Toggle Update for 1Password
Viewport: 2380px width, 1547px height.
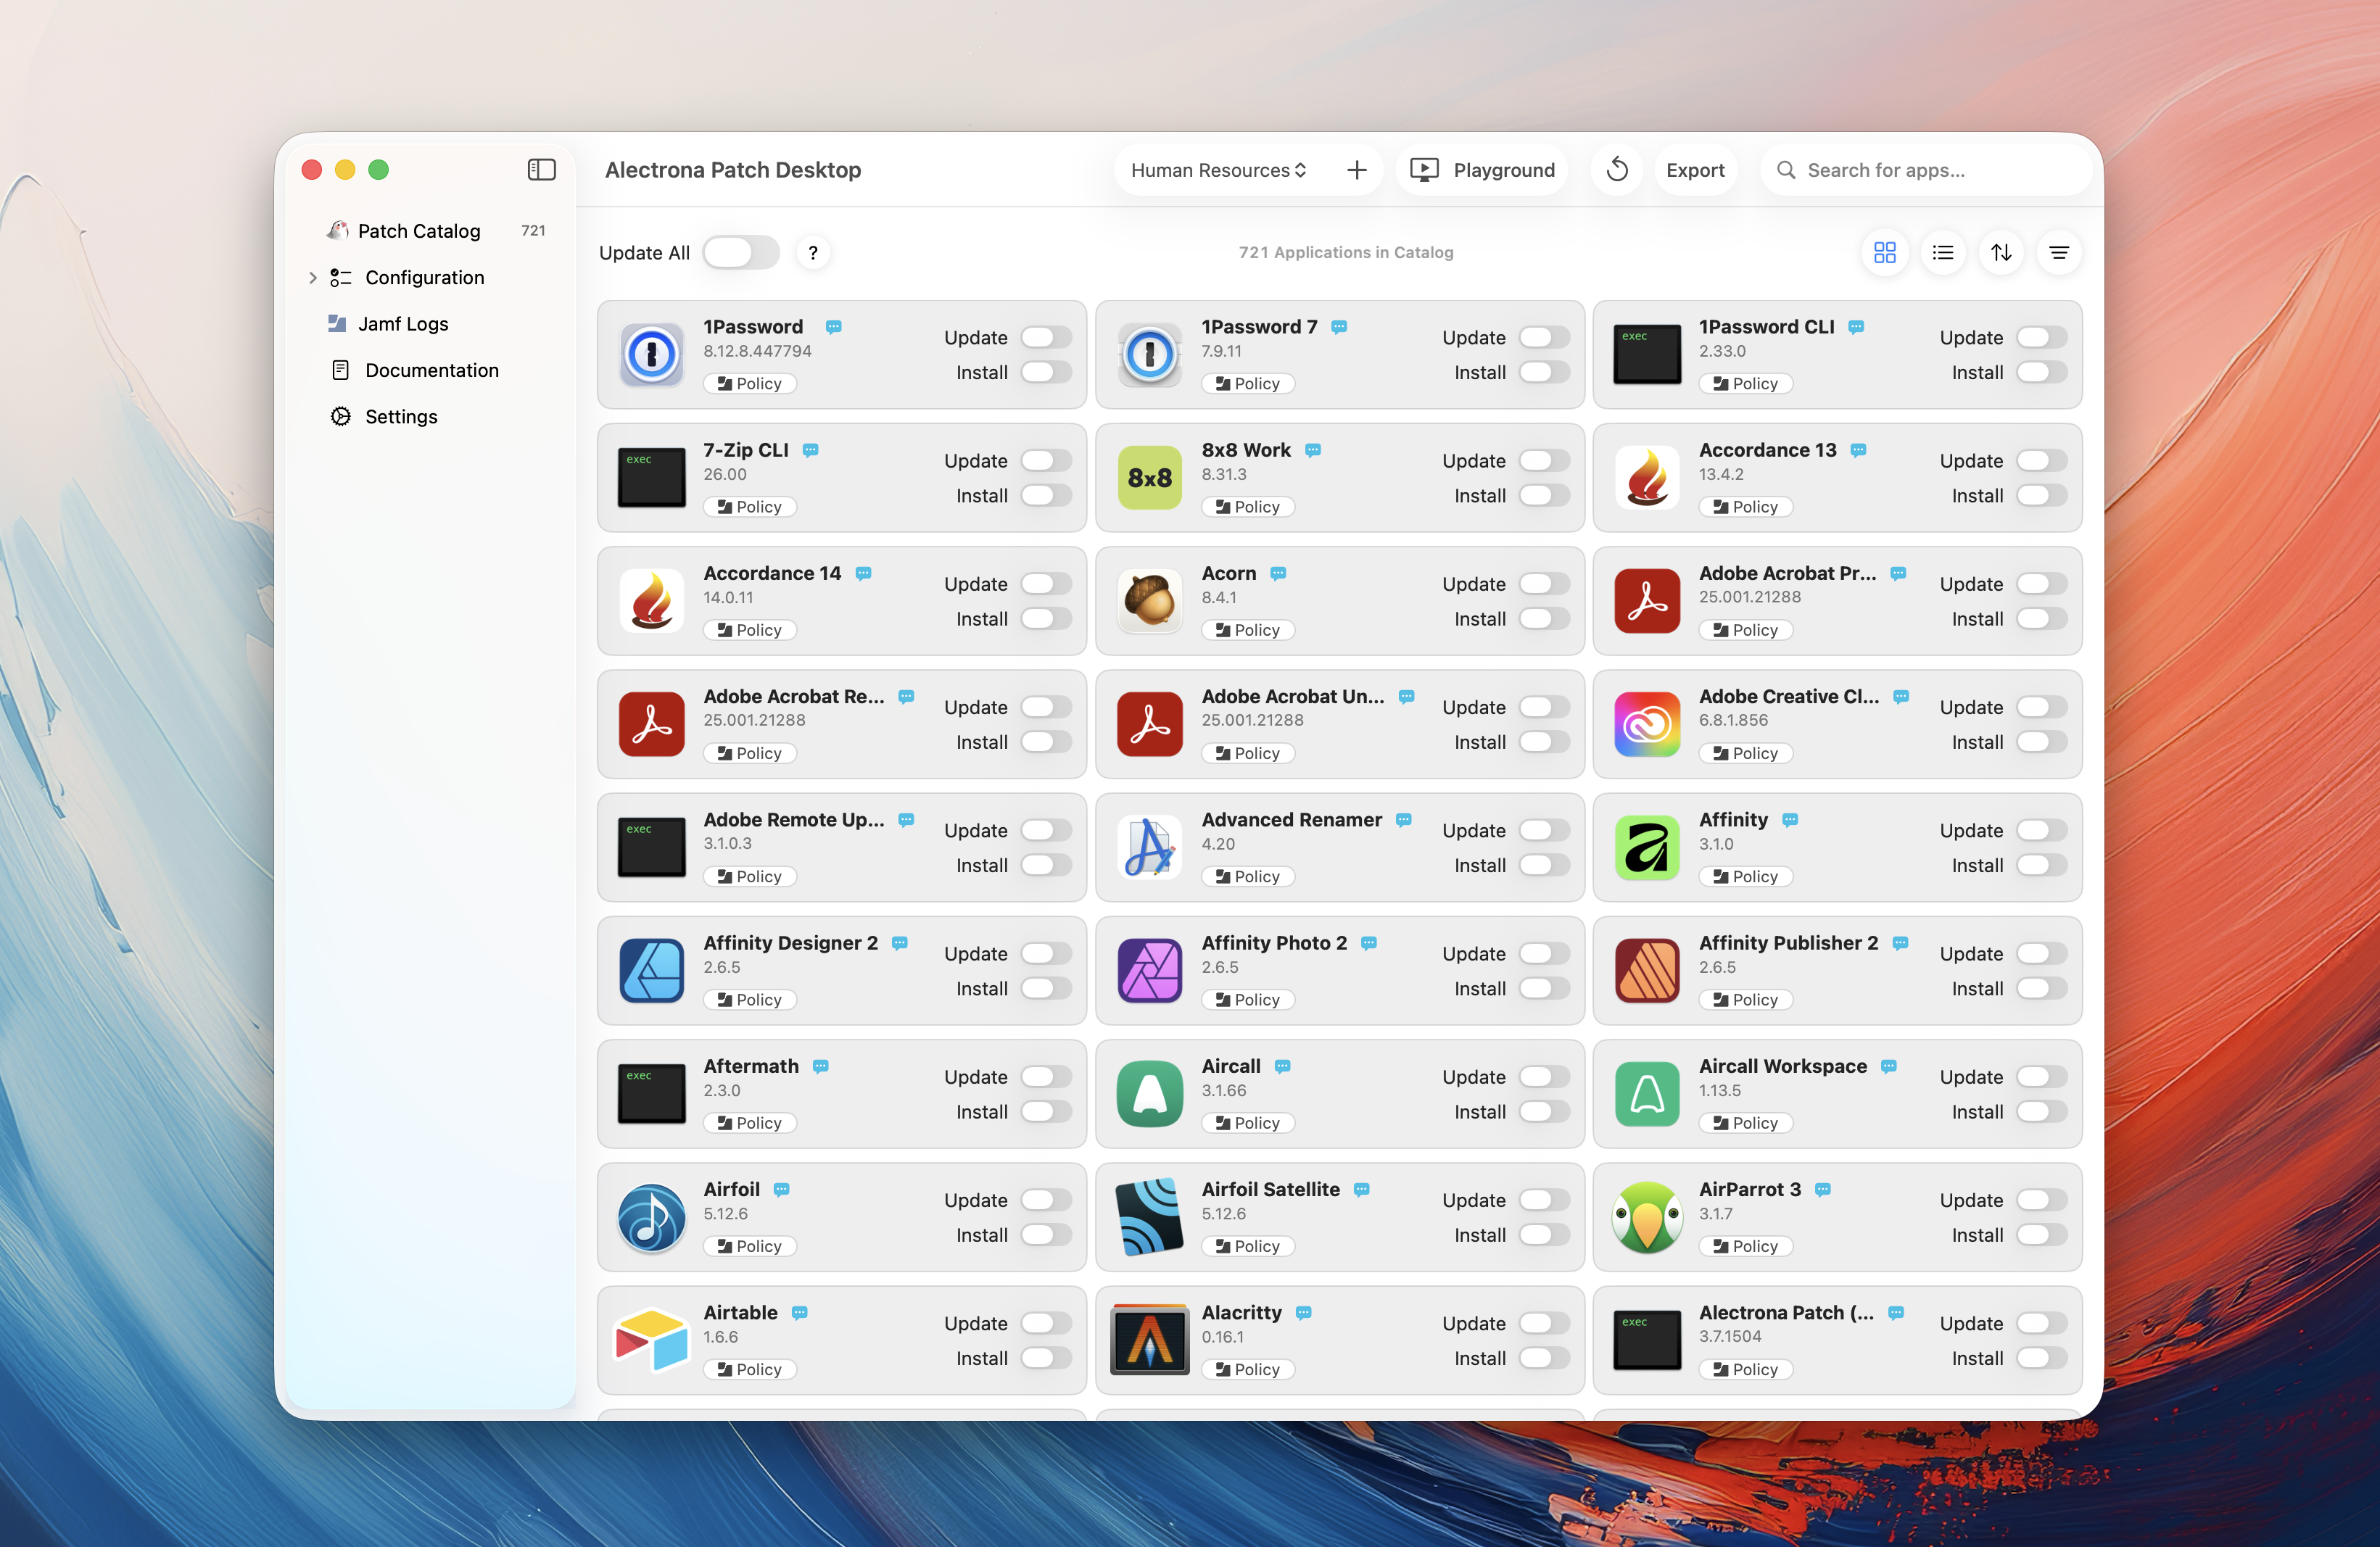pyautogui.click(x=1045, y=337)
